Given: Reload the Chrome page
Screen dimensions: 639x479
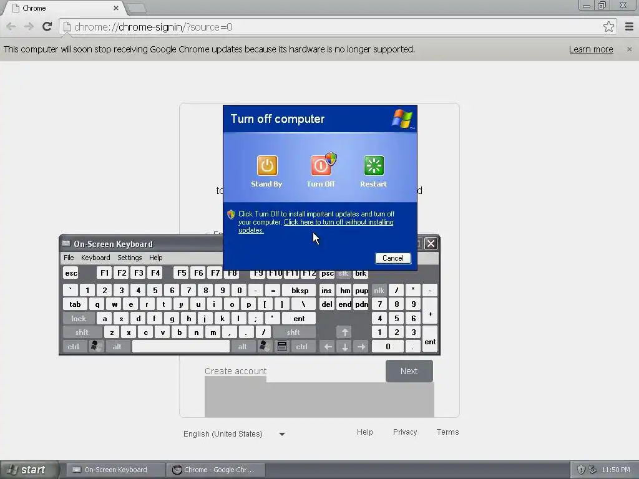Looking at the screenshot, I should [x=47, y=27].
